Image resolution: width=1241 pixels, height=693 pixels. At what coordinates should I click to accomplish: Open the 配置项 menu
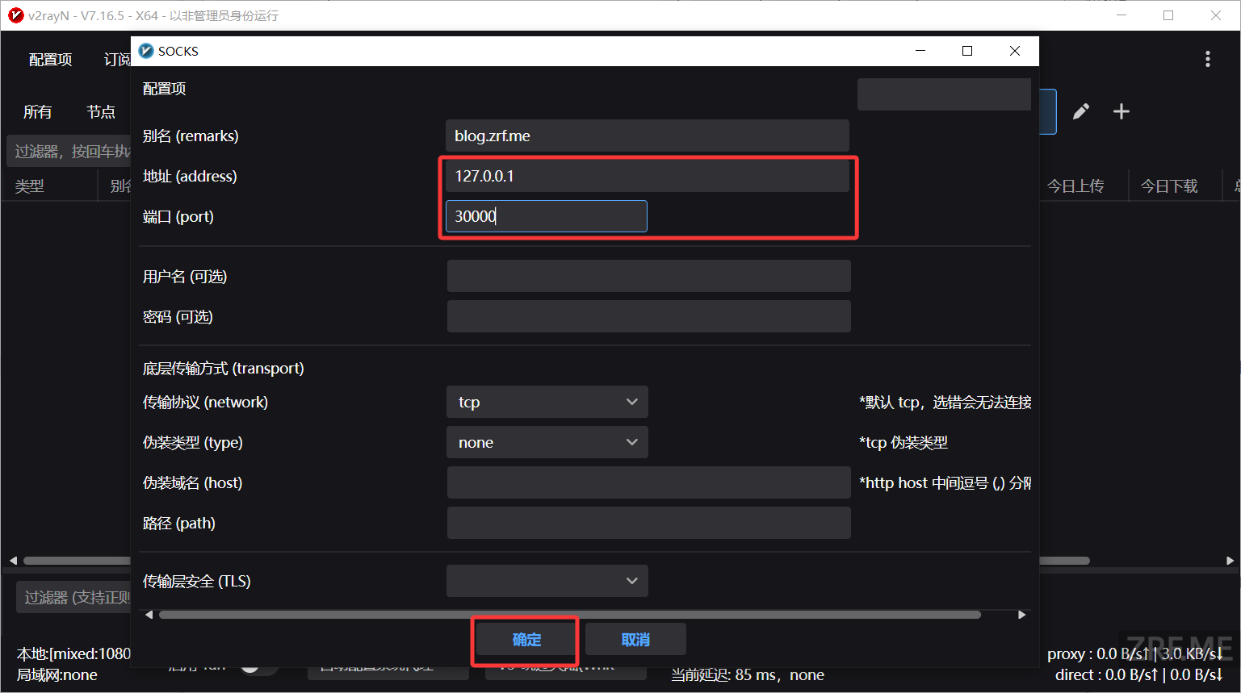point(50,60)
